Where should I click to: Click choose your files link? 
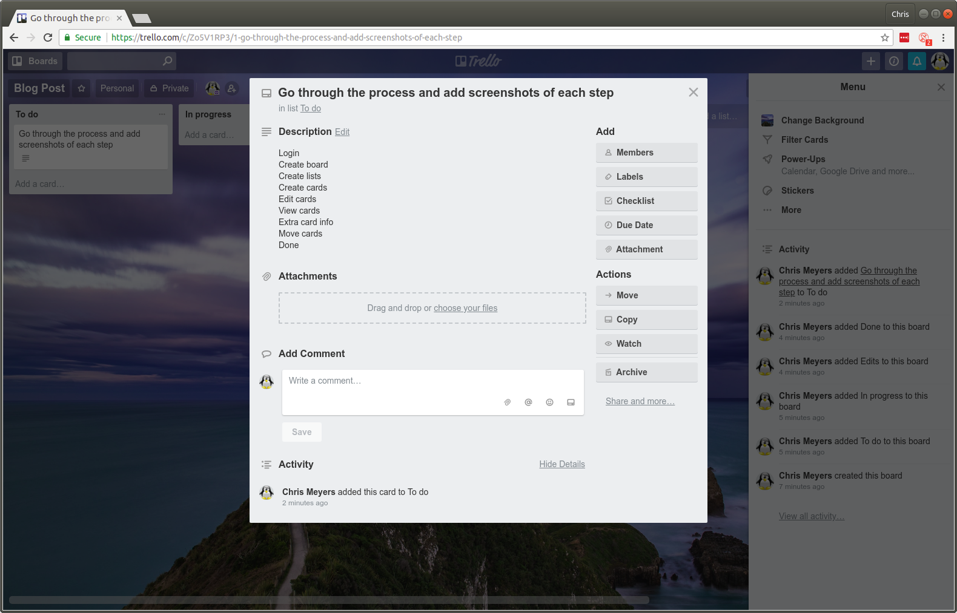pos(465,308)
